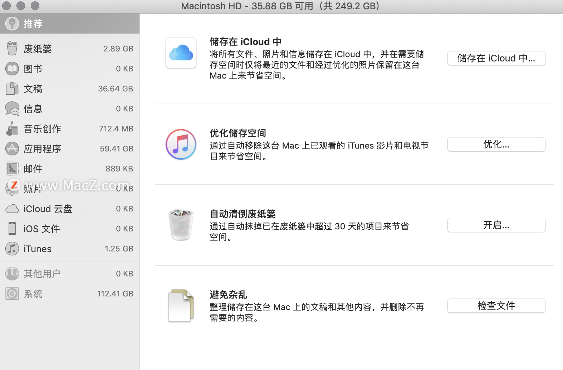The height and width of the screenshot is (370, 563).
Task: Select iCloud 云盘 label in the sidebar
Action: 48,209
